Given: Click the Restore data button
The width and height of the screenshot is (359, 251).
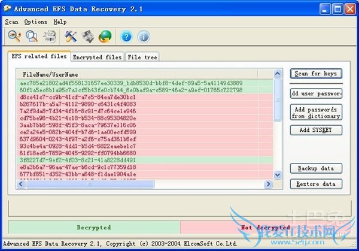Looking at the screenshot, I should 316,184.
